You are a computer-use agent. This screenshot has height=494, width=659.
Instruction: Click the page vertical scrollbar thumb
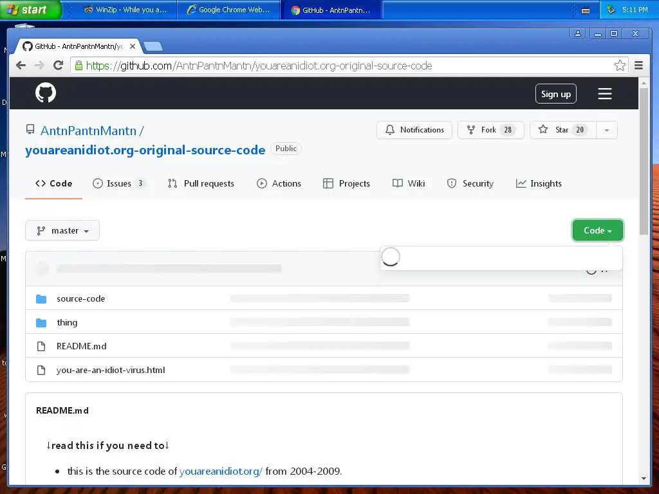(x=644, y=161)
